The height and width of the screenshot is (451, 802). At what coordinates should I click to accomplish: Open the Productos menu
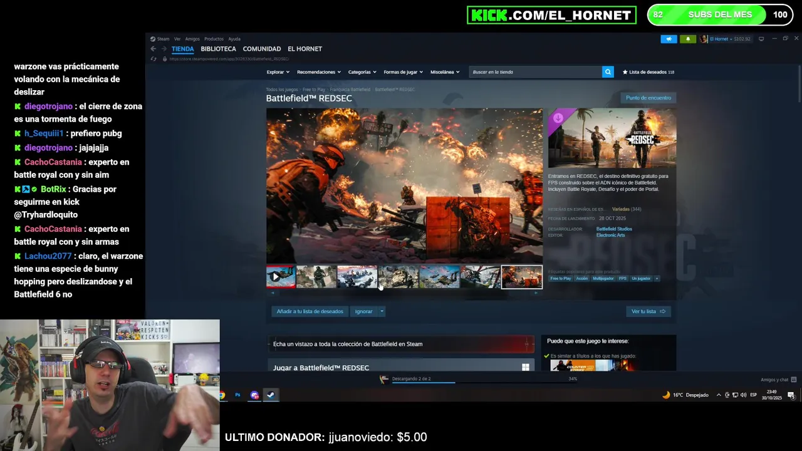214,39
